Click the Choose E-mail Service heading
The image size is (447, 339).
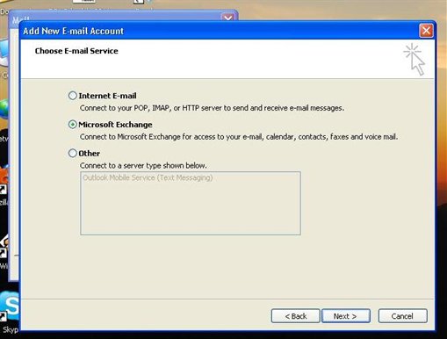76,51
